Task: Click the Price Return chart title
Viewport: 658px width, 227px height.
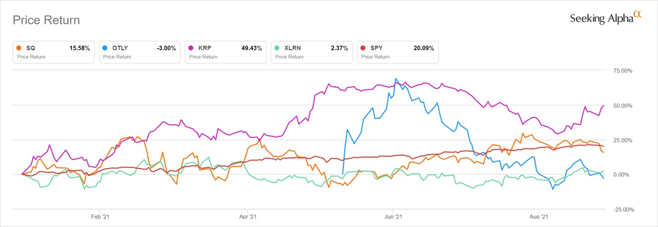Action: (46, 20)
